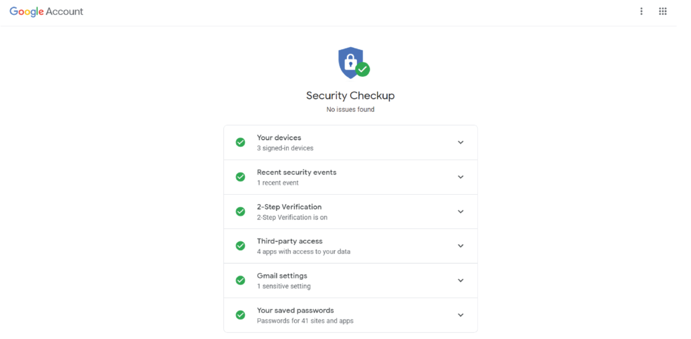The image size is (691, 339).
Task: Expand Your saved passwords chevron
Action: click(460, 315)
